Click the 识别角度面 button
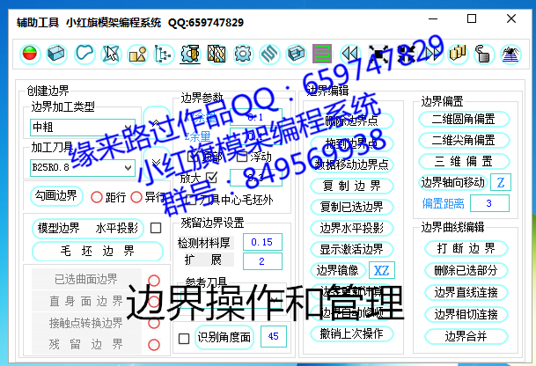Viewport: 536px width, 366px height. coord(224,338)
